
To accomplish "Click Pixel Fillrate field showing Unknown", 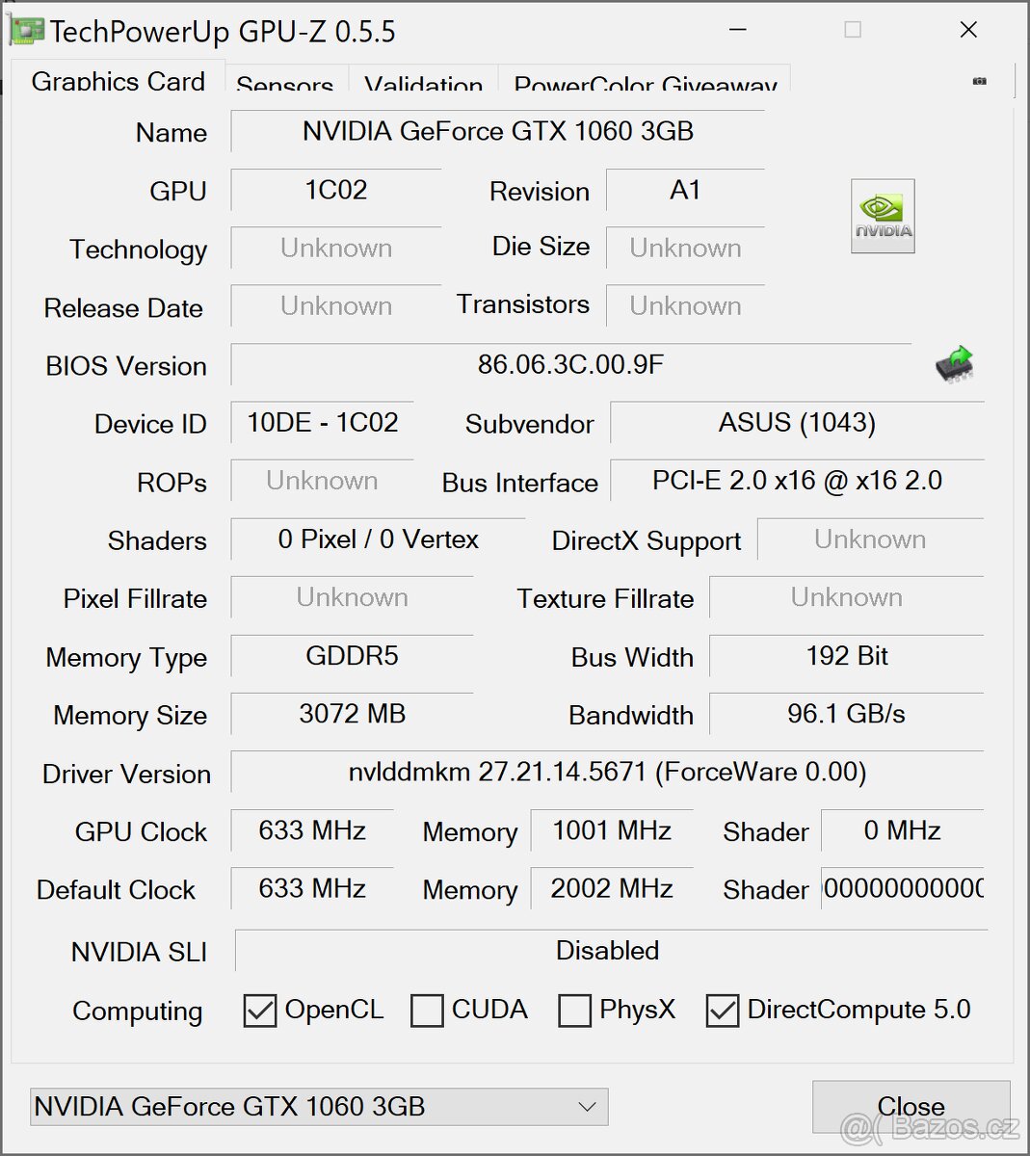I will pos(352,597).
